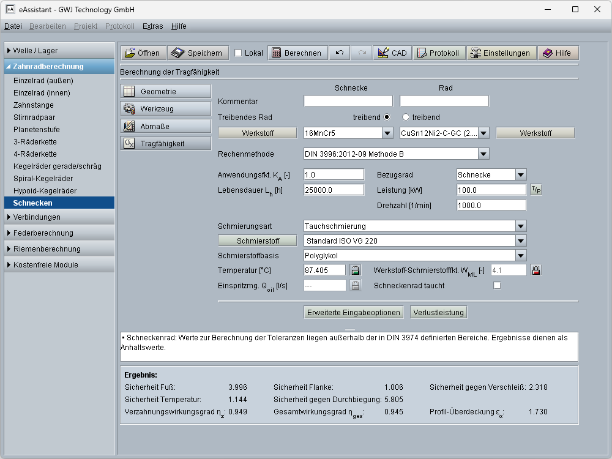Click Erweiterte Eingabeoptionen button

(x=353, y=313)
